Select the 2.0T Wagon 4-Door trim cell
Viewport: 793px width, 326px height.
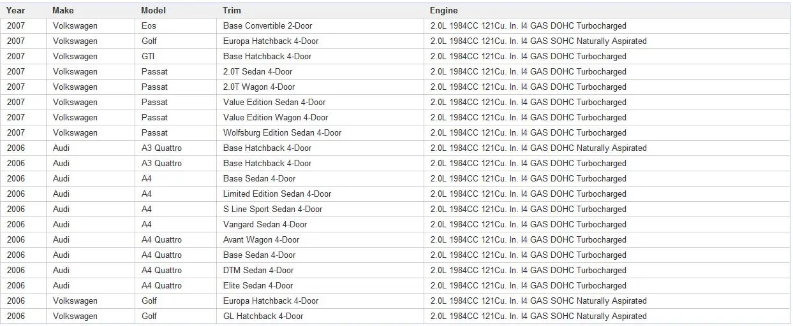coord(259,87)
